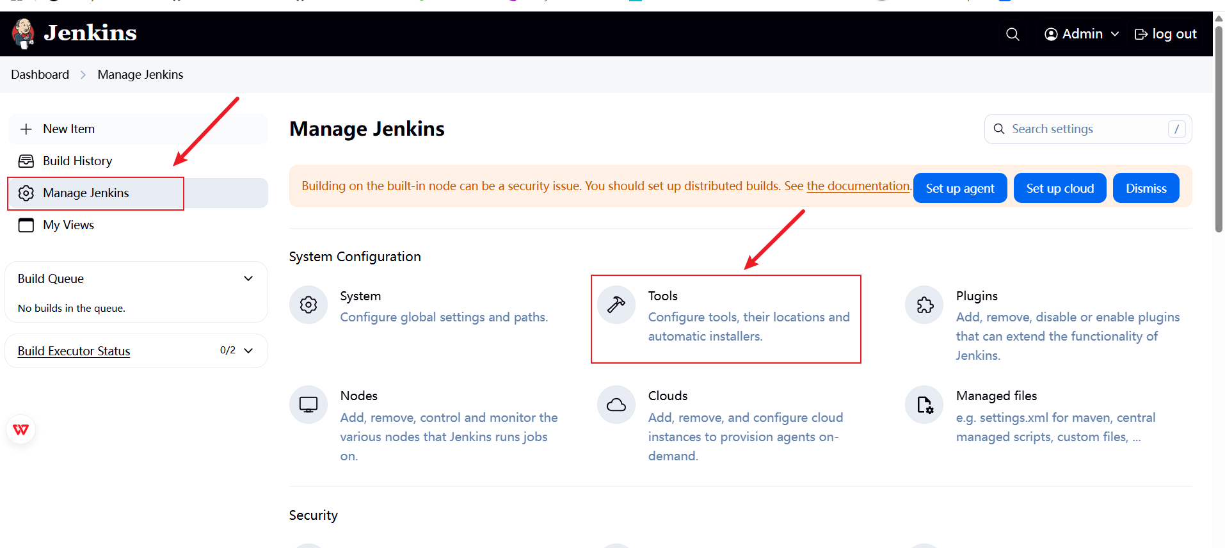Image resolution: width=1225 pixels, height=548 pixels.
Task: Click the System Configuration section heading
Action: tap(355, 257)
